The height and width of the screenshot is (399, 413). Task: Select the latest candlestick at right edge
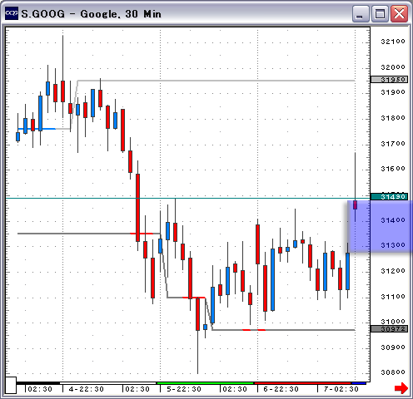tap(356, 205)
